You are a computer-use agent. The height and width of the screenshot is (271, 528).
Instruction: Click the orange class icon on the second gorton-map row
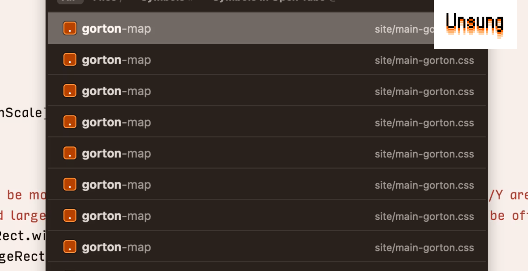coord(70,59)
